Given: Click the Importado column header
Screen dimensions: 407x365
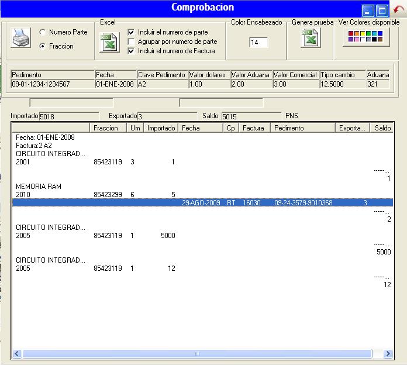Looking at the screenshot, I should [x=161, y=128].
